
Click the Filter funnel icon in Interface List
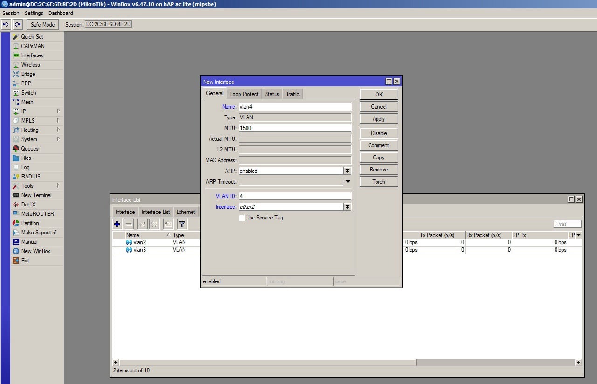click(x=182, y=224)
